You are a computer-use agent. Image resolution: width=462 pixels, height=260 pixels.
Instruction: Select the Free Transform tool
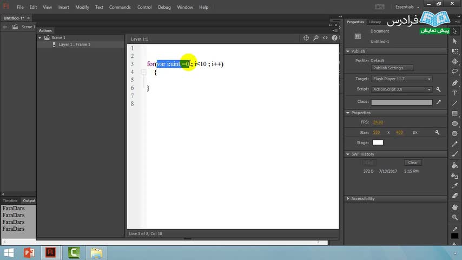pos(454,51)
